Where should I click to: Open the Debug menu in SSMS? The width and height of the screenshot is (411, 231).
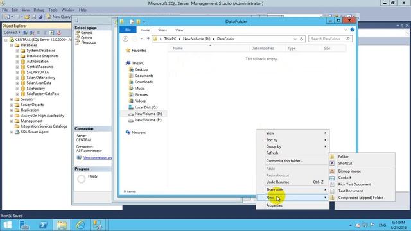click(x=39, y=10)
